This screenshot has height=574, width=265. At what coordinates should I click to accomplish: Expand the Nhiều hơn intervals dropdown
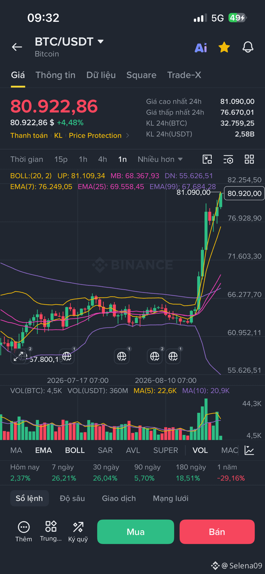[x=160, y=159]
